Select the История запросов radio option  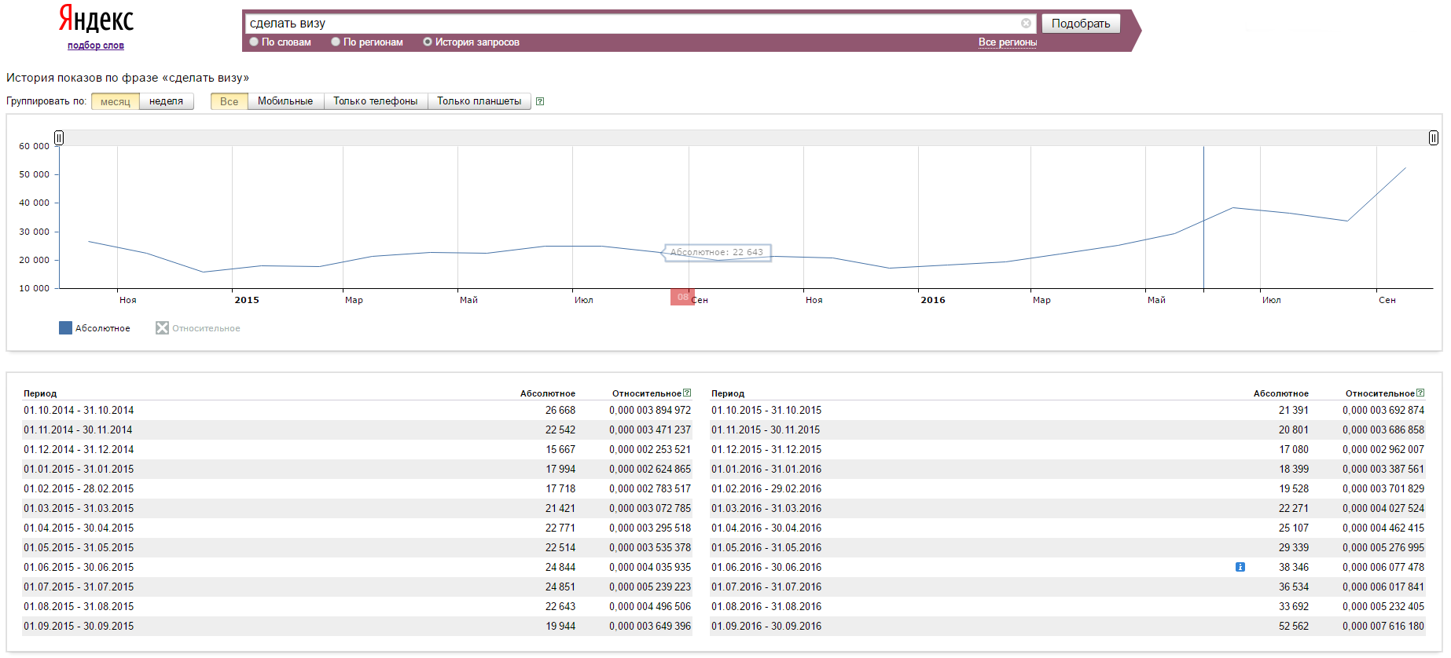point(428,42)
